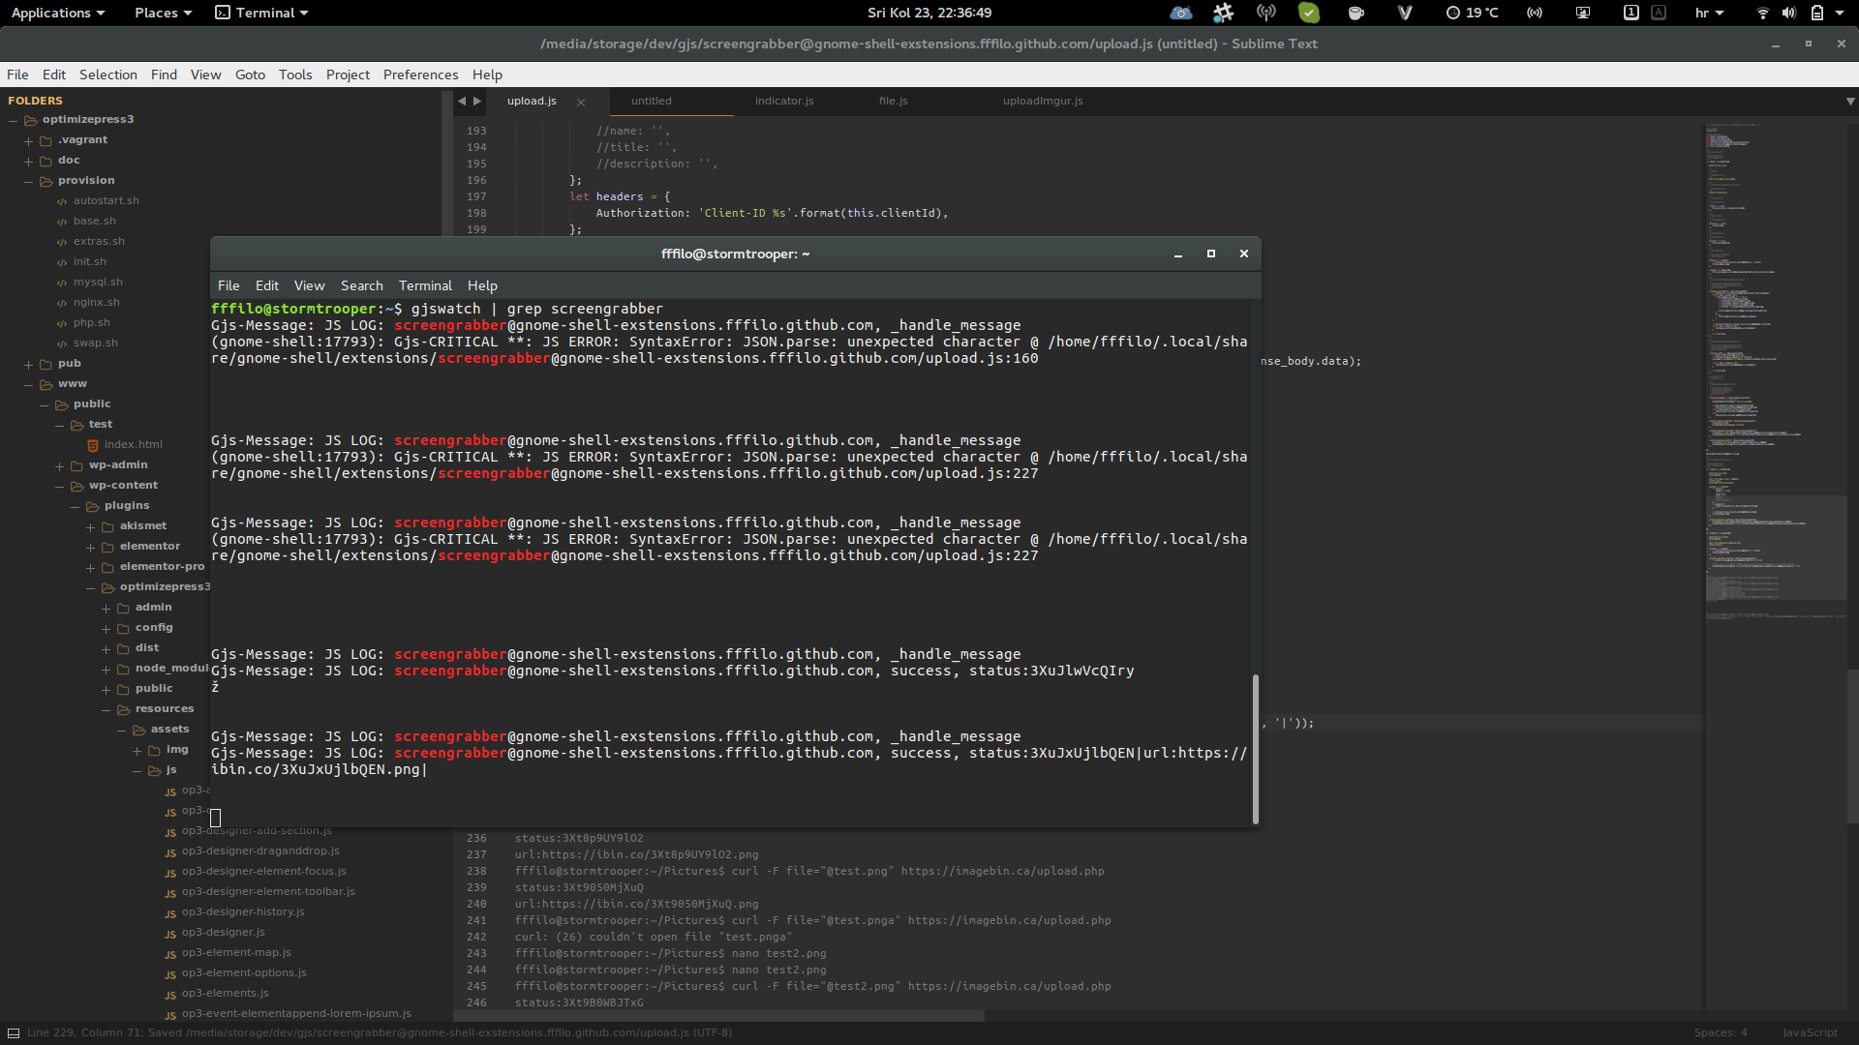Close the upload.js tab
Image resolution: width=1859 pixels, height=1045 pixels.
point(581,102)
